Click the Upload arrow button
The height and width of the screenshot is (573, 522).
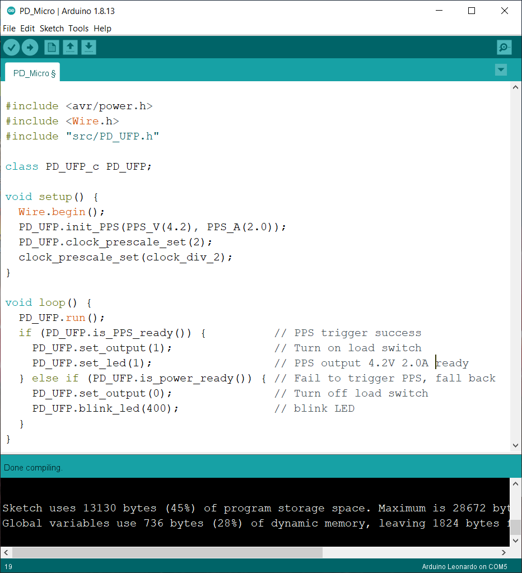pos(30,48)
